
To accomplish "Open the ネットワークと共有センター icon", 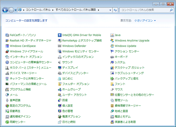I will click(7, 78).
